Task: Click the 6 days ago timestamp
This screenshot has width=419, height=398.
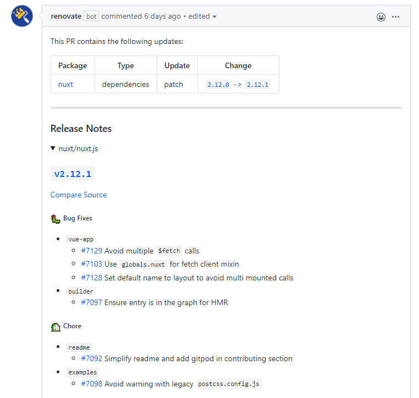Action: click(x=162, y=16)
